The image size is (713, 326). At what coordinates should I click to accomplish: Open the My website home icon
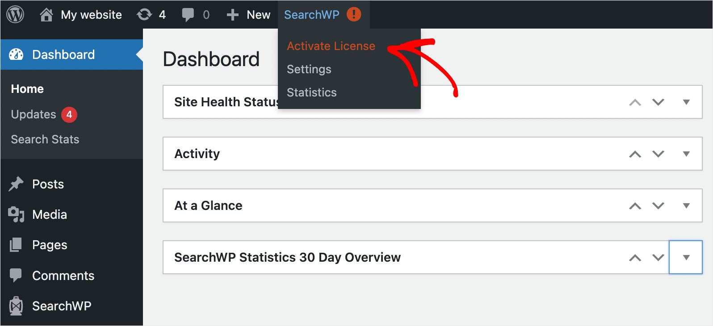pyautogui.click(x=46, y=15)
